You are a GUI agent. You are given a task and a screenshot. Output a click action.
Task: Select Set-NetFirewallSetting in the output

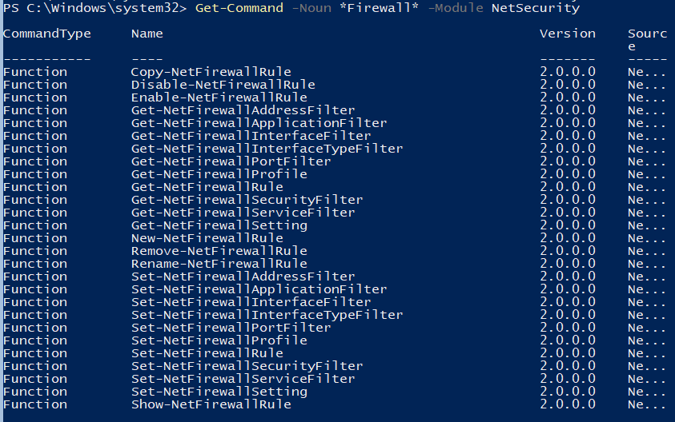219,392
